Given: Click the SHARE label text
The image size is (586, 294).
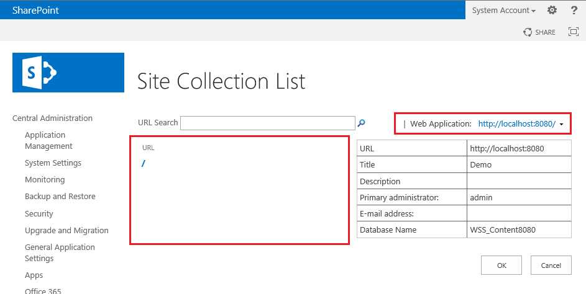Looking at the screenshot, I should (545, 32).
